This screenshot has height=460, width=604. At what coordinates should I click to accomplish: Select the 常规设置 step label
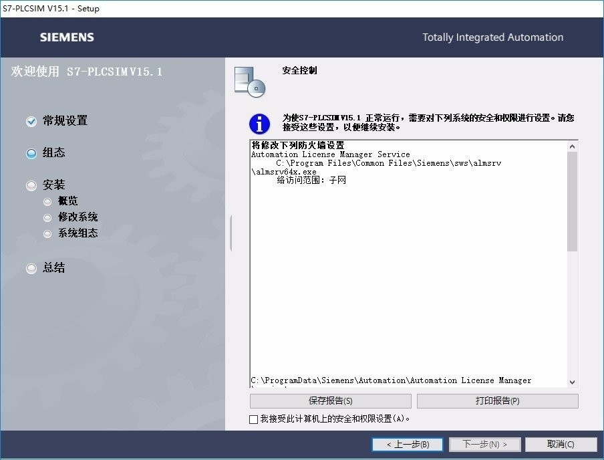click(65, 121)
